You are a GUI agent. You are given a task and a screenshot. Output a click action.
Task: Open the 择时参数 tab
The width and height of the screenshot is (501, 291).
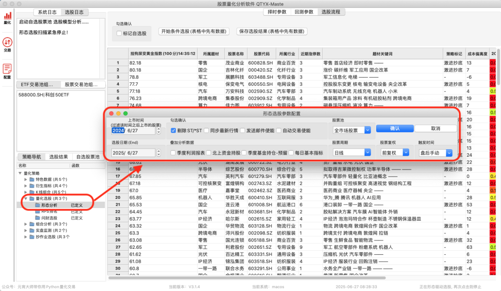click(277, 12)
